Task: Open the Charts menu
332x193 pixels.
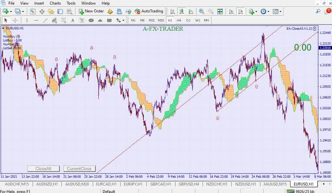Action: point(55,3)
